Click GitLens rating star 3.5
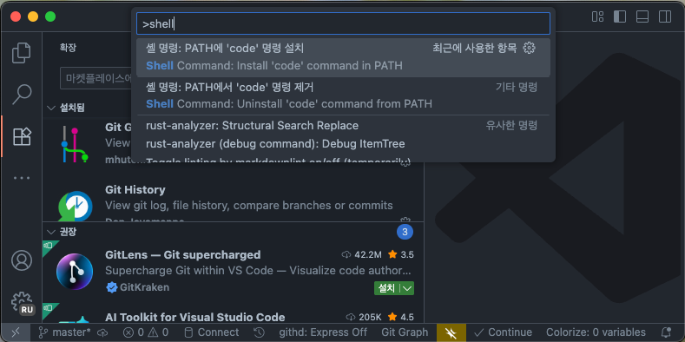 click(x=400, y=254)
